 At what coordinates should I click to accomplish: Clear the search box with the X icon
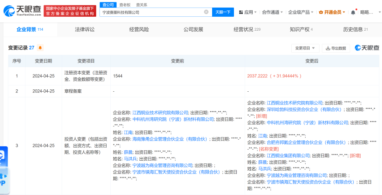coord(206,12)
